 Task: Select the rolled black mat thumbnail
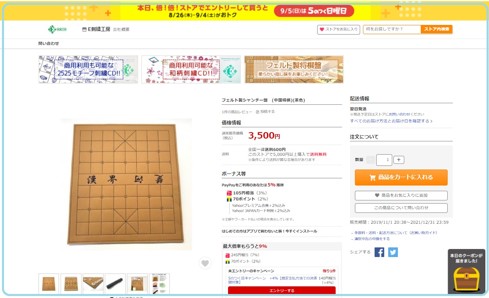pyautogui.click(x=115, y=284)
